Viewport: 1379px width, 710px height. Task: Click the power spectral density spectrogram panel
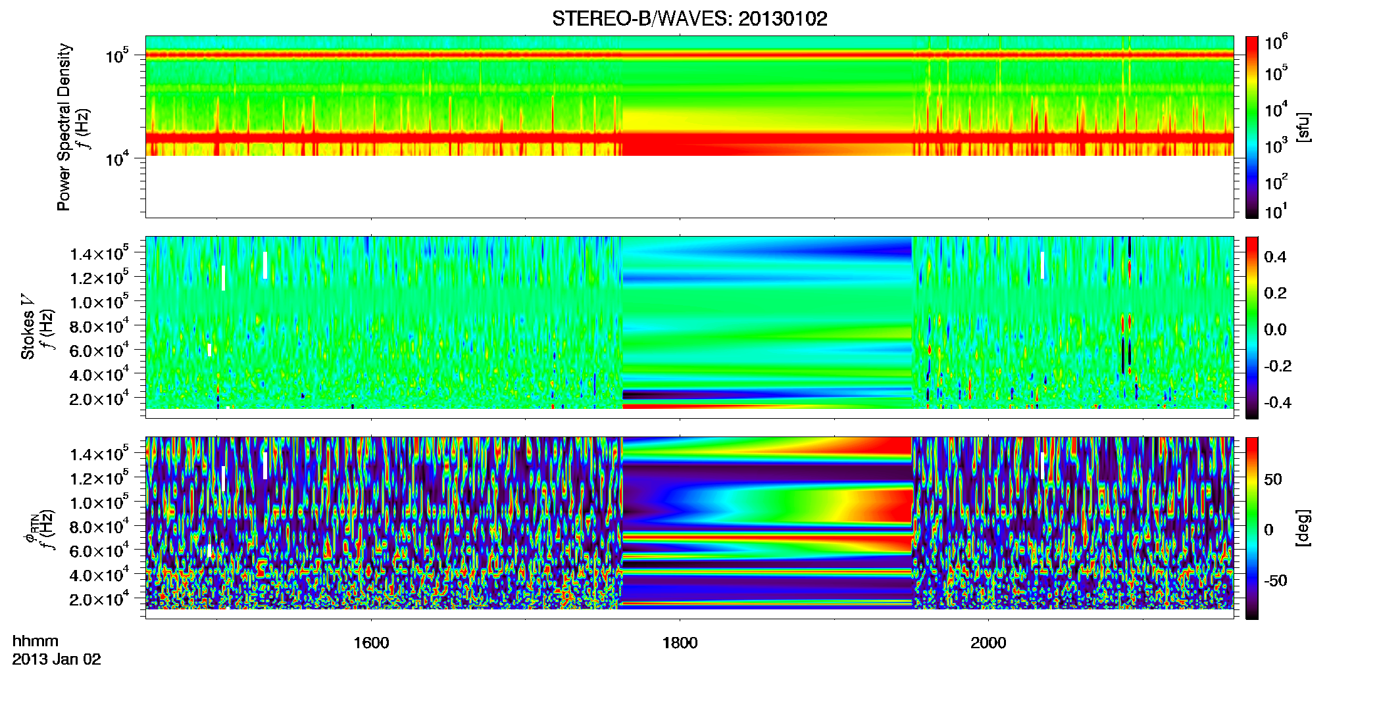(x=689, y=127)
